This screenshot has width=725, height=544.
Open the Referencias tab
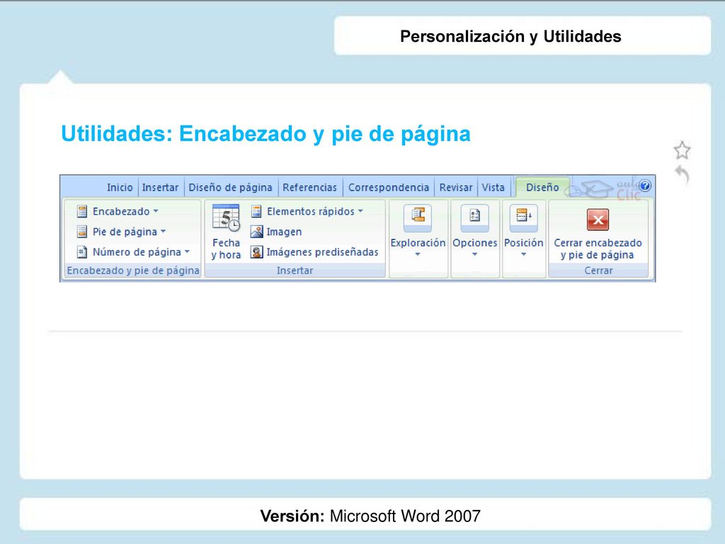[310, 187]
